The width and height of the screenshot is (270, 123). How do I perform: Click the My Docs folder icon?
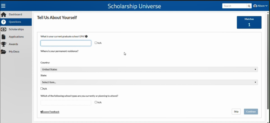4,52
